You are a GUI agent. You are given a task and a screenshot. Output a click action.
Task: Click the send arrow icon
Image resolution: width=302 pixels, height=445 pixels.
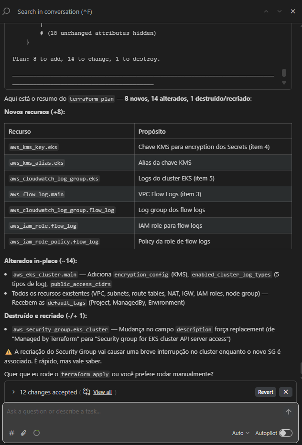(288, 412)
